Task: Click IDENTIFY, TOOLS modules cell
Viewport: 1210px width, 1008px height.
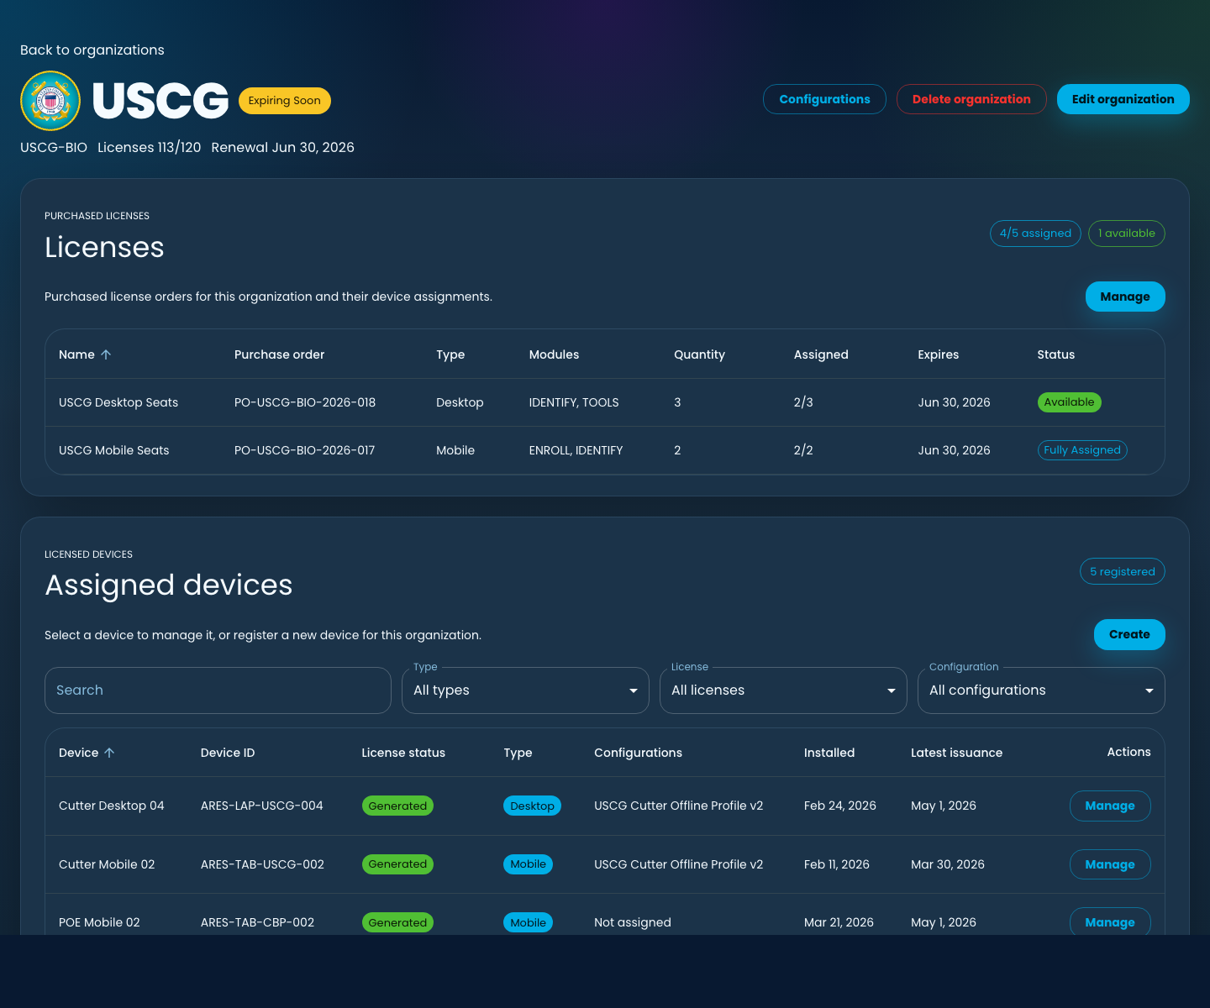Action: coord(574,402)
